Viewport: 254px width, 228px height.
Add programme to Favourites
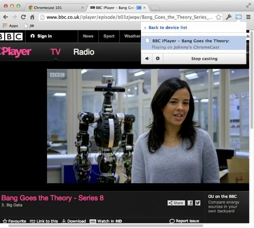(14, 221)
